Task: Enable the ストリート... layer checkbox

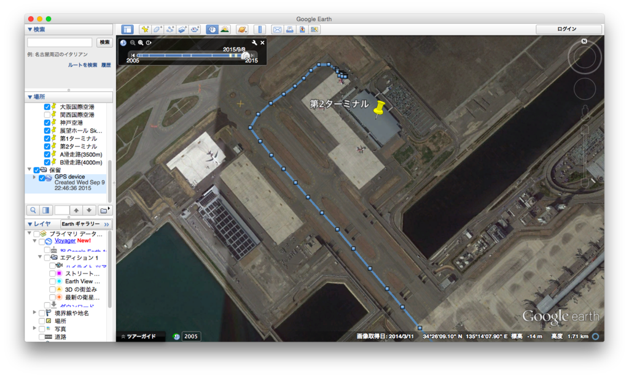Action: pos(52,273)
